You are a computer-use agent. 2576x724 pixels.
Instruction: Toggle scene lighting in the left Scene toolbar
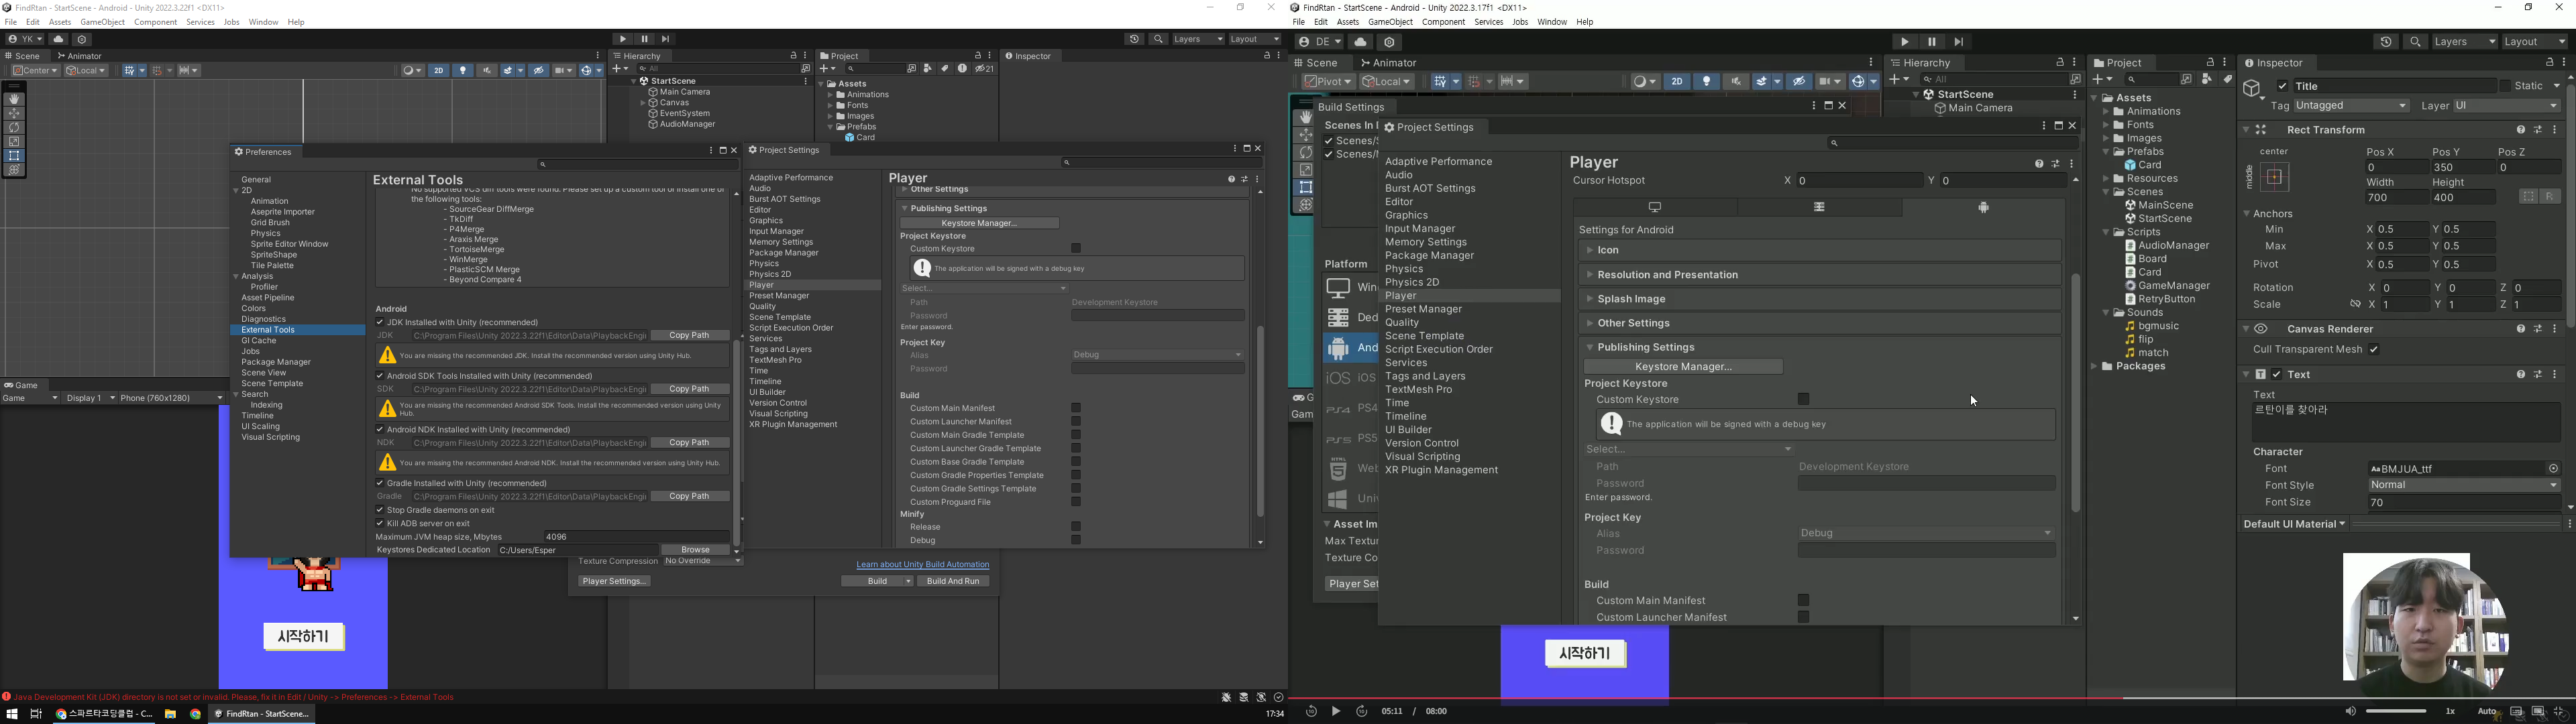(x=463, y=71)
